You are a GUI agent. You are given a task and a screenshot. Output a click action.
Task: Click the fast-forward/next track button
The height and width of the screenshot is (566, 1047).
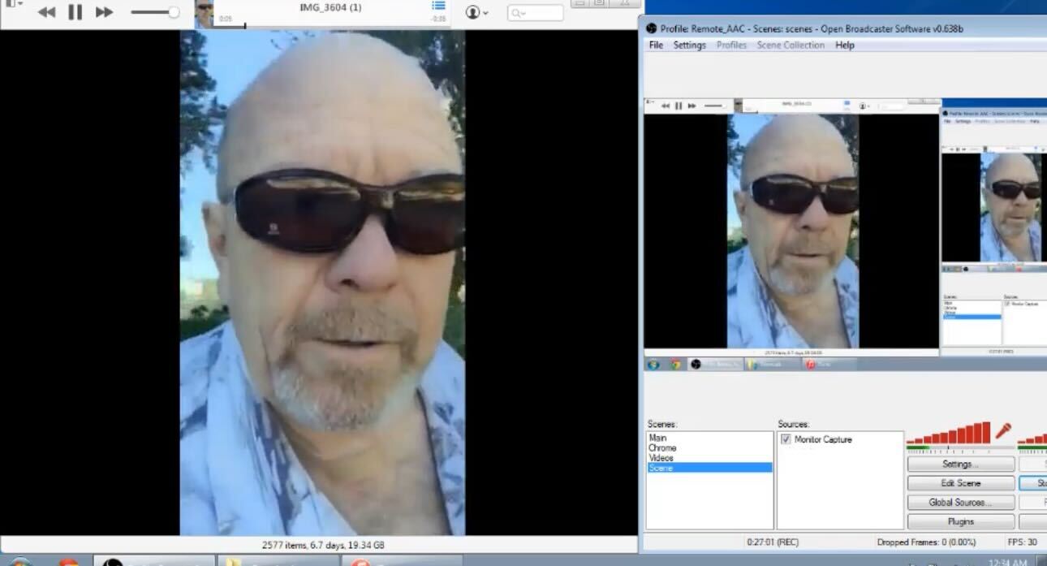pyautogui.click(x=104, y=12)
